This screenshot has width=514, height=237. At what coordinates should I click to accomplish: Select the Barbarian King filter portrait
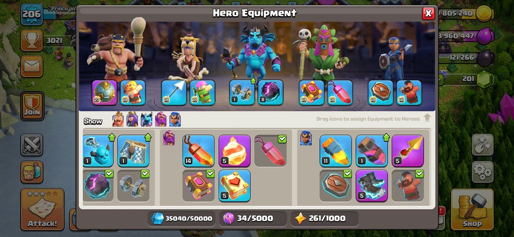click(118, 119)
